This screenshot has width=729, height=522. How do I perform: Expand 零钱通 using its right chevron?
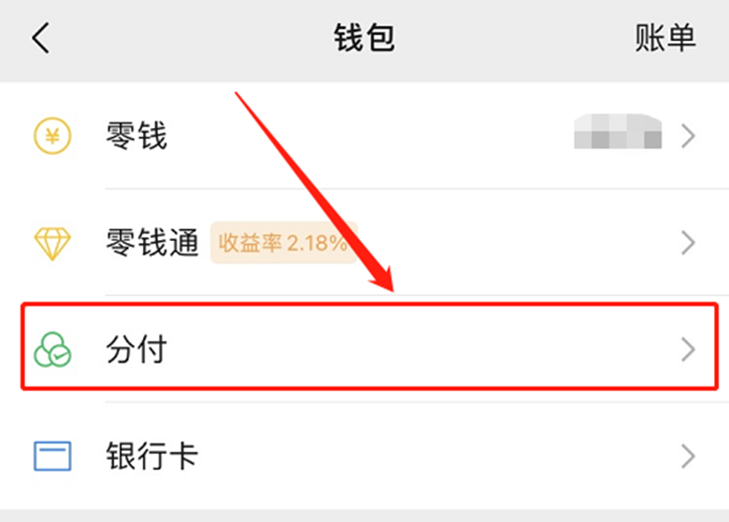[688, 243]
